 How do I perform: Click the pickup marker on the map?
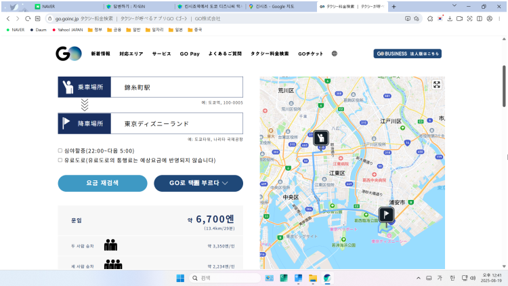[321, 138]
